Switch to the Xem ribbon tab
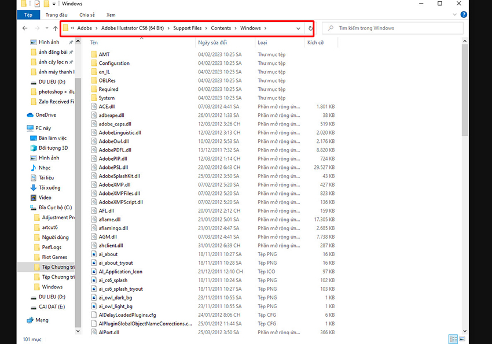Image resolution: width=492 pixels, height=344 pixels. [111, 14]
